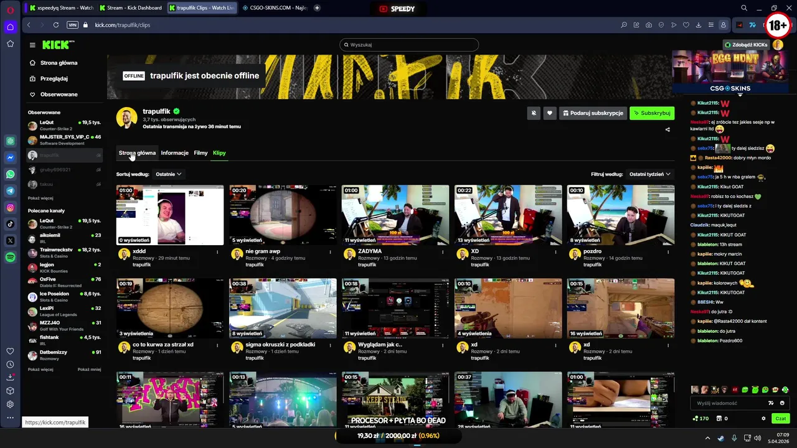Share trapulfik's channel
Image resolution: width=797 pixels, height=448 pixels.
[667, 130]
